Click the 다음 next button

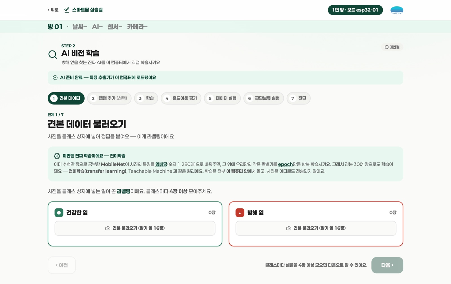click(387, 265)
